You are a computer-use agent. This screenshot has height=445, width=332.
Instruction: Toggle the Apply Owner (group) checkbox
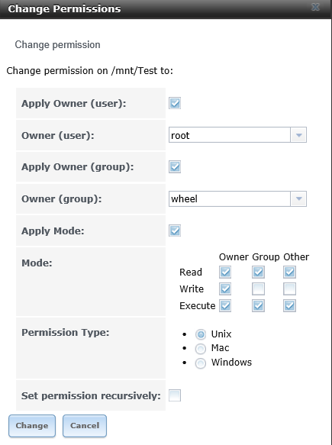click(x=175, y=166)
